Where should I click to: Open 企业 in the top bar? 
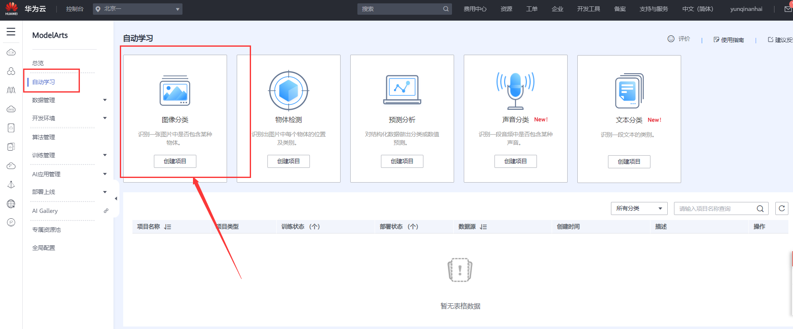tap(558, 9)
